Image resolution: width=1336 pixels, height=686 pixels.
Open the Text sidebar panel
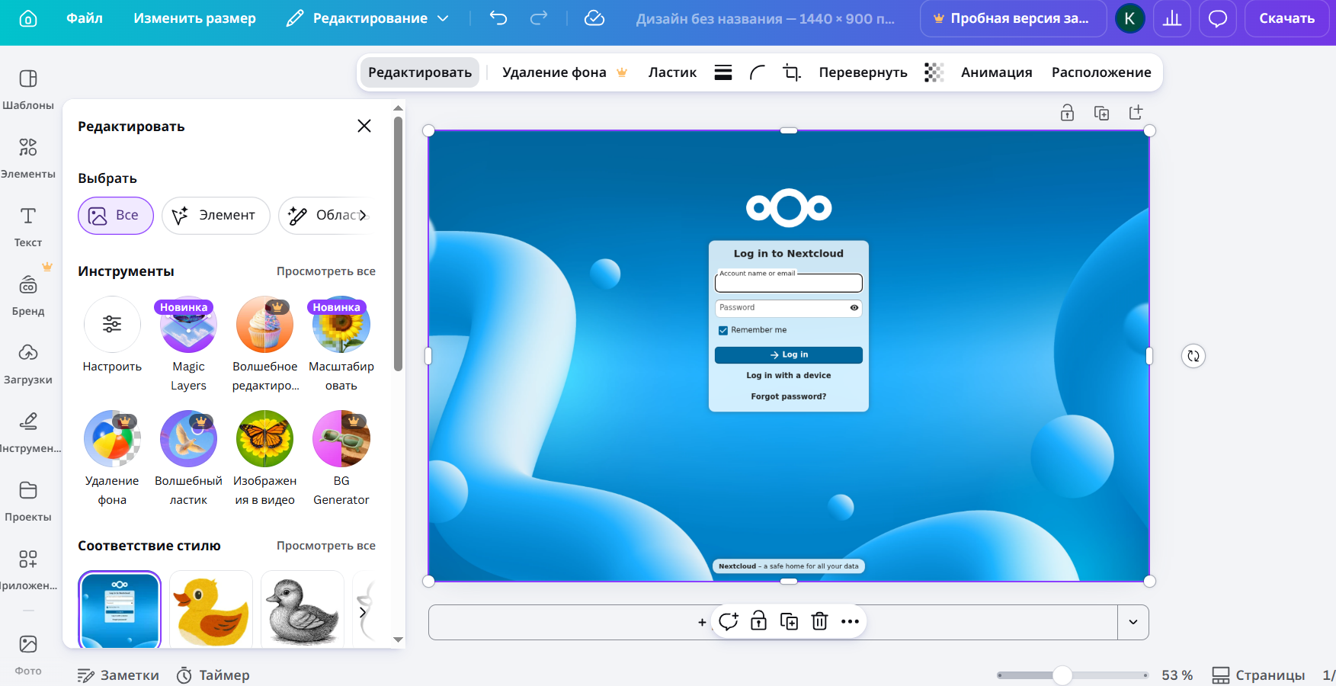coord(28,226)
